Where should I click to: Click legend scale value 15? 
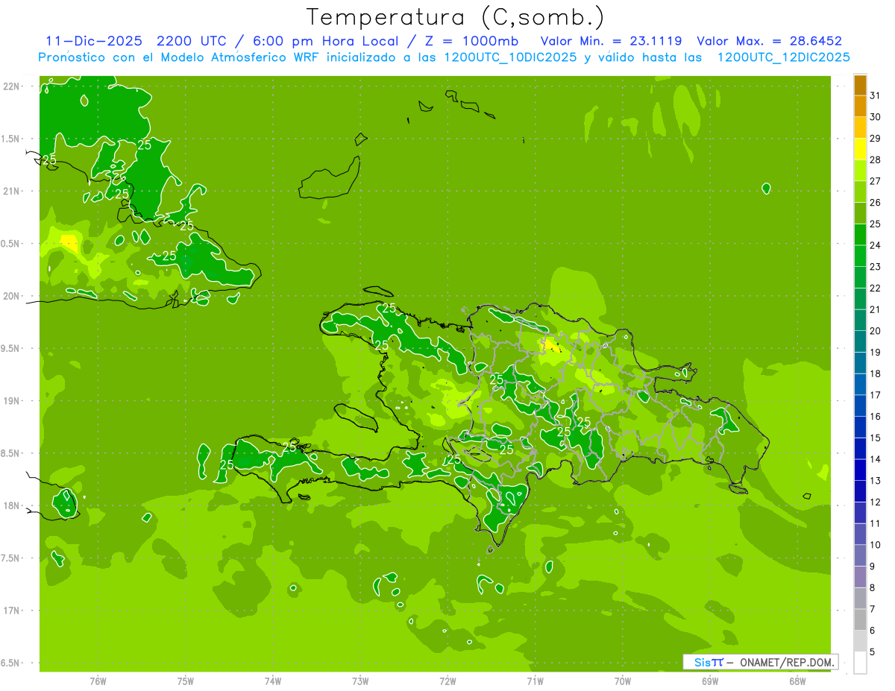[875, 438]
